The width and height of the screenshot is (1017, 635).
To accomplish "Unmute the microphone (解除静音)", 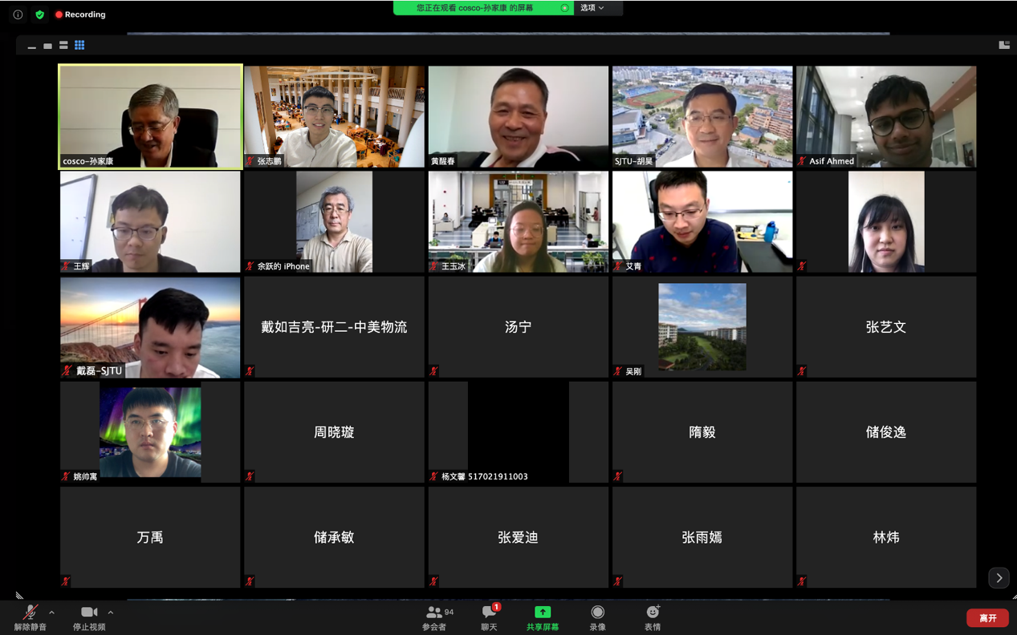I will point(30,617).
